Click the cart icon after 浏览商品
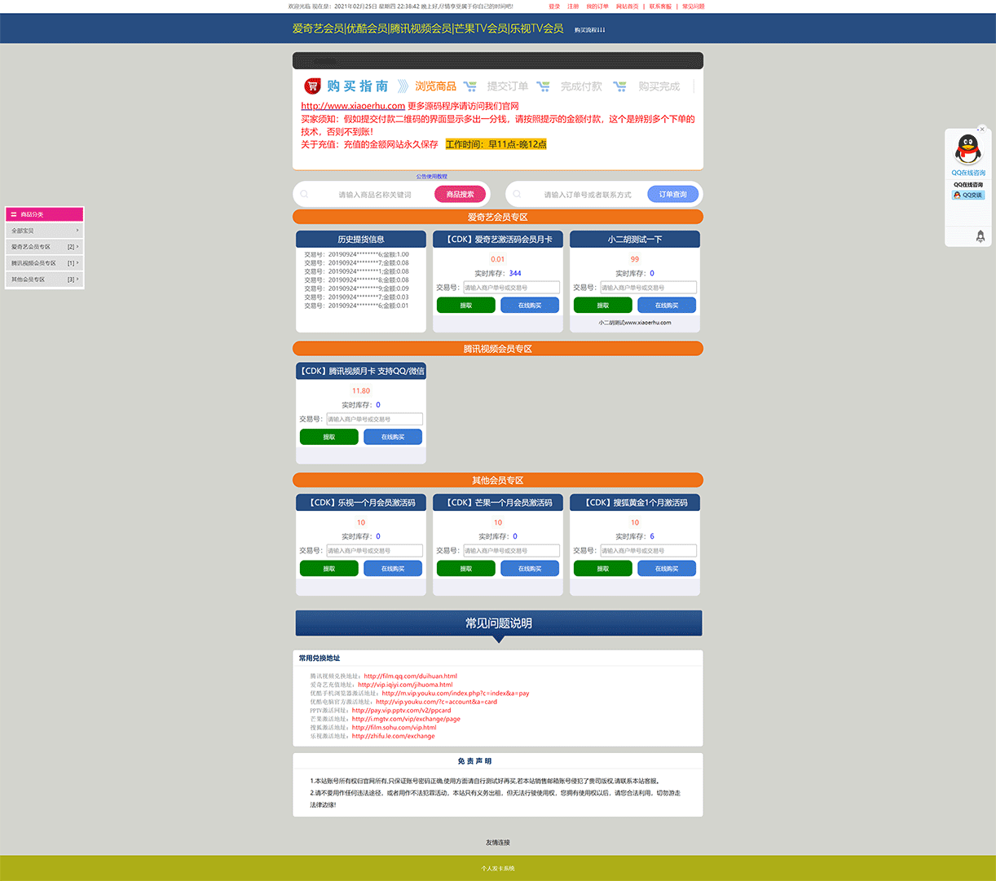Viewport: 996px width, 881px height. [x=470, y=86]
